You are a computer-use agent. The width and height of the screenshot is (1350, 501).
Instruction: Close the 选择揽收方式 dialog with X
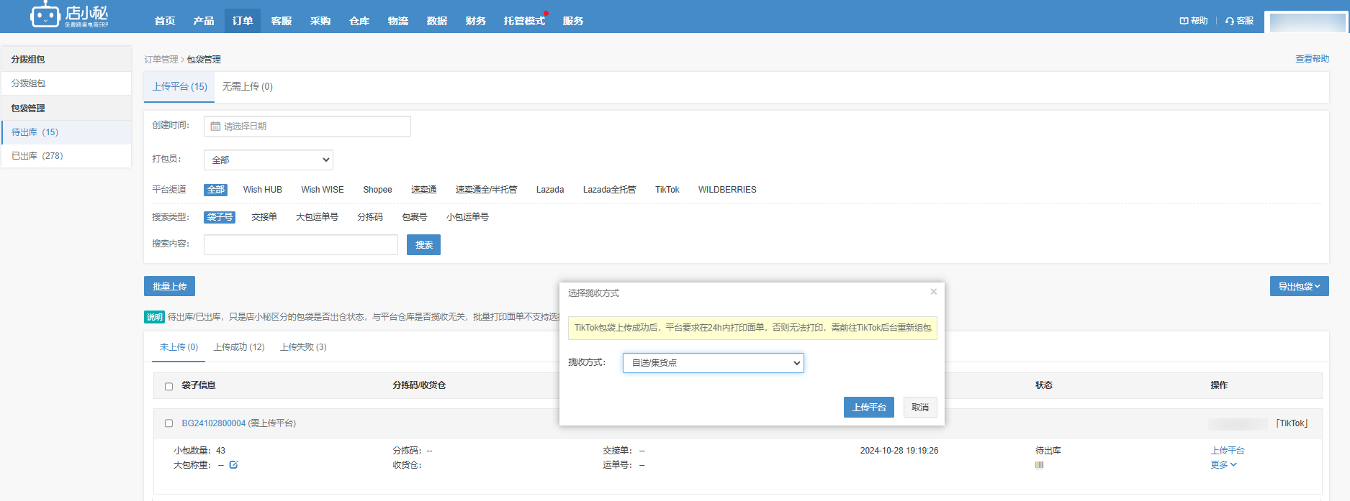point(934,292)
